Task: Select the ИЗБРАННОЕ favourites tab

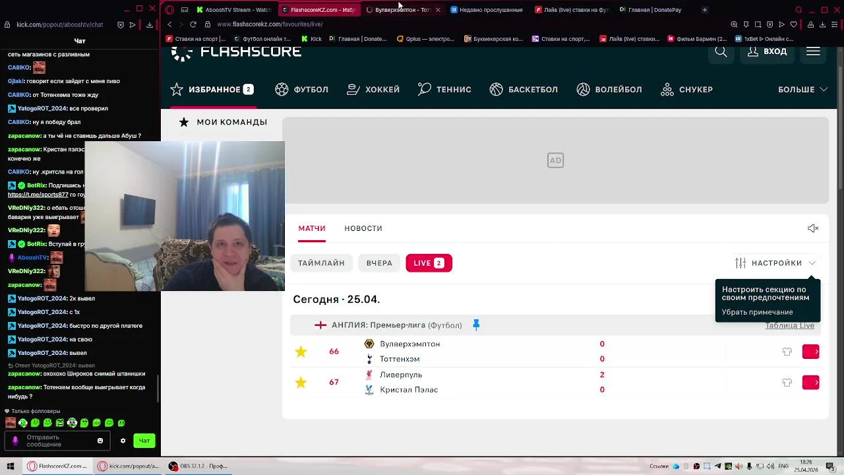Action: [212, 90]
